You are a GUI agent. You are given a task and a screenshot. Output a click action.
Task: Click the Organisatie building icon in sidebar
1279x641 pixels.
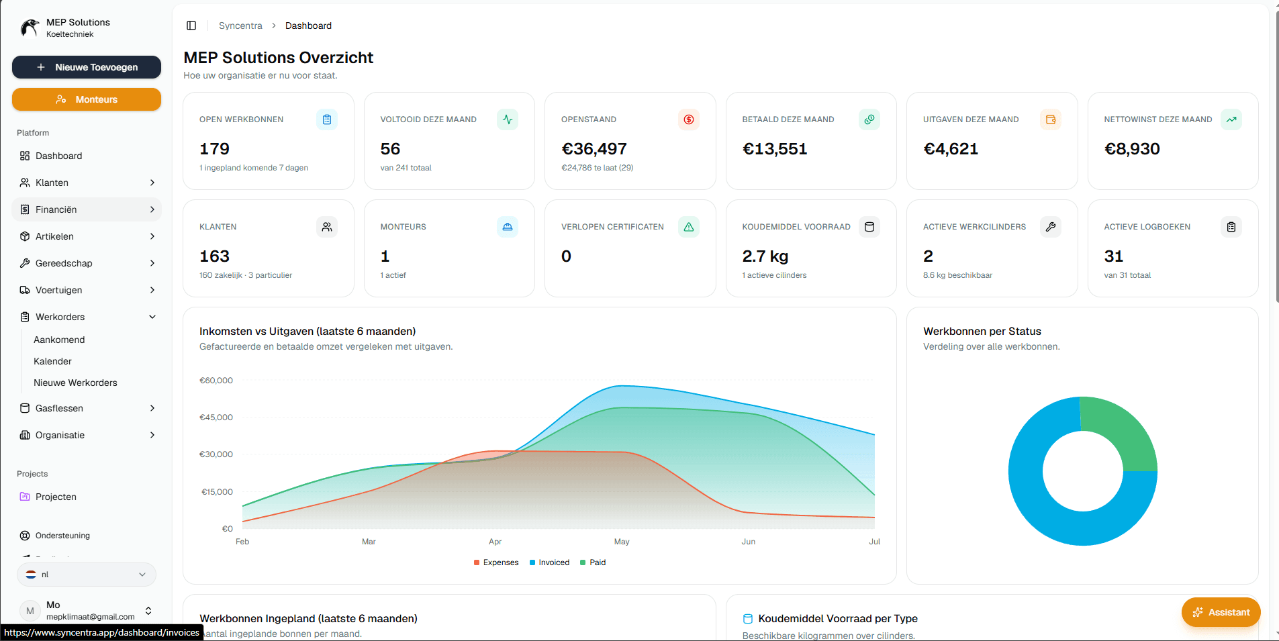25,435
